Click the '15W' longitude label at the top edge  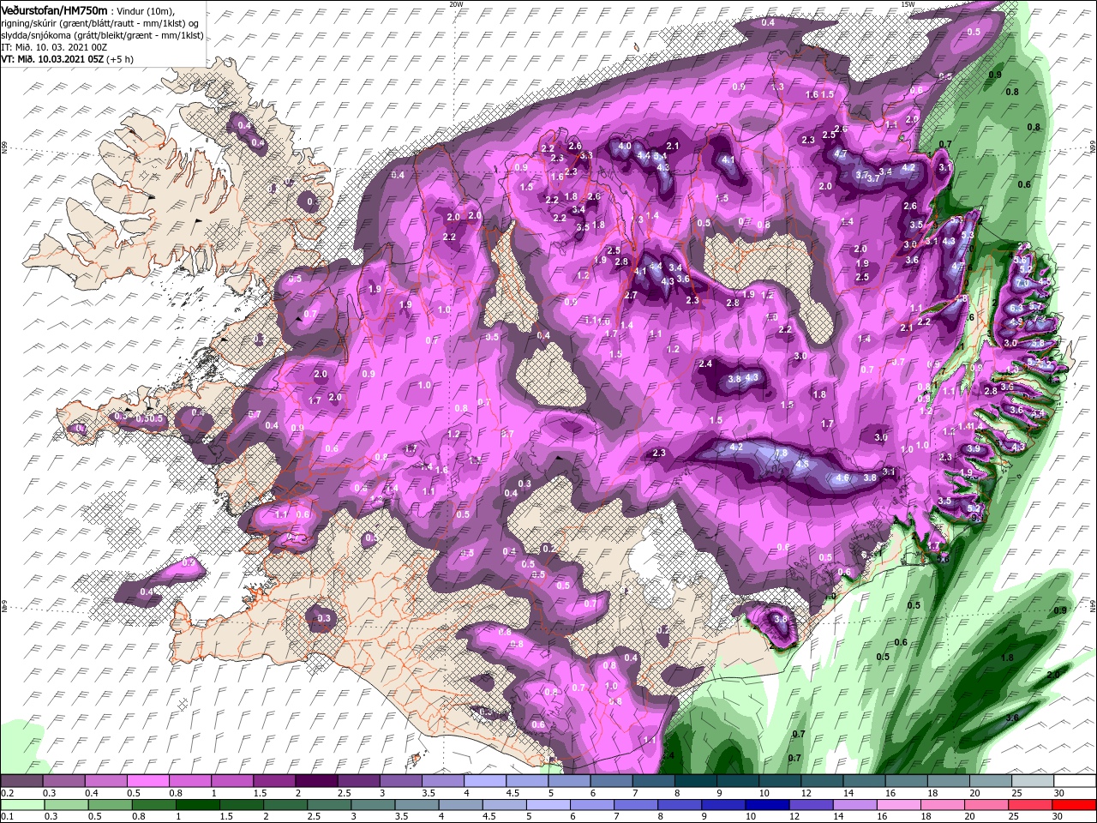(x=907, y=4)
